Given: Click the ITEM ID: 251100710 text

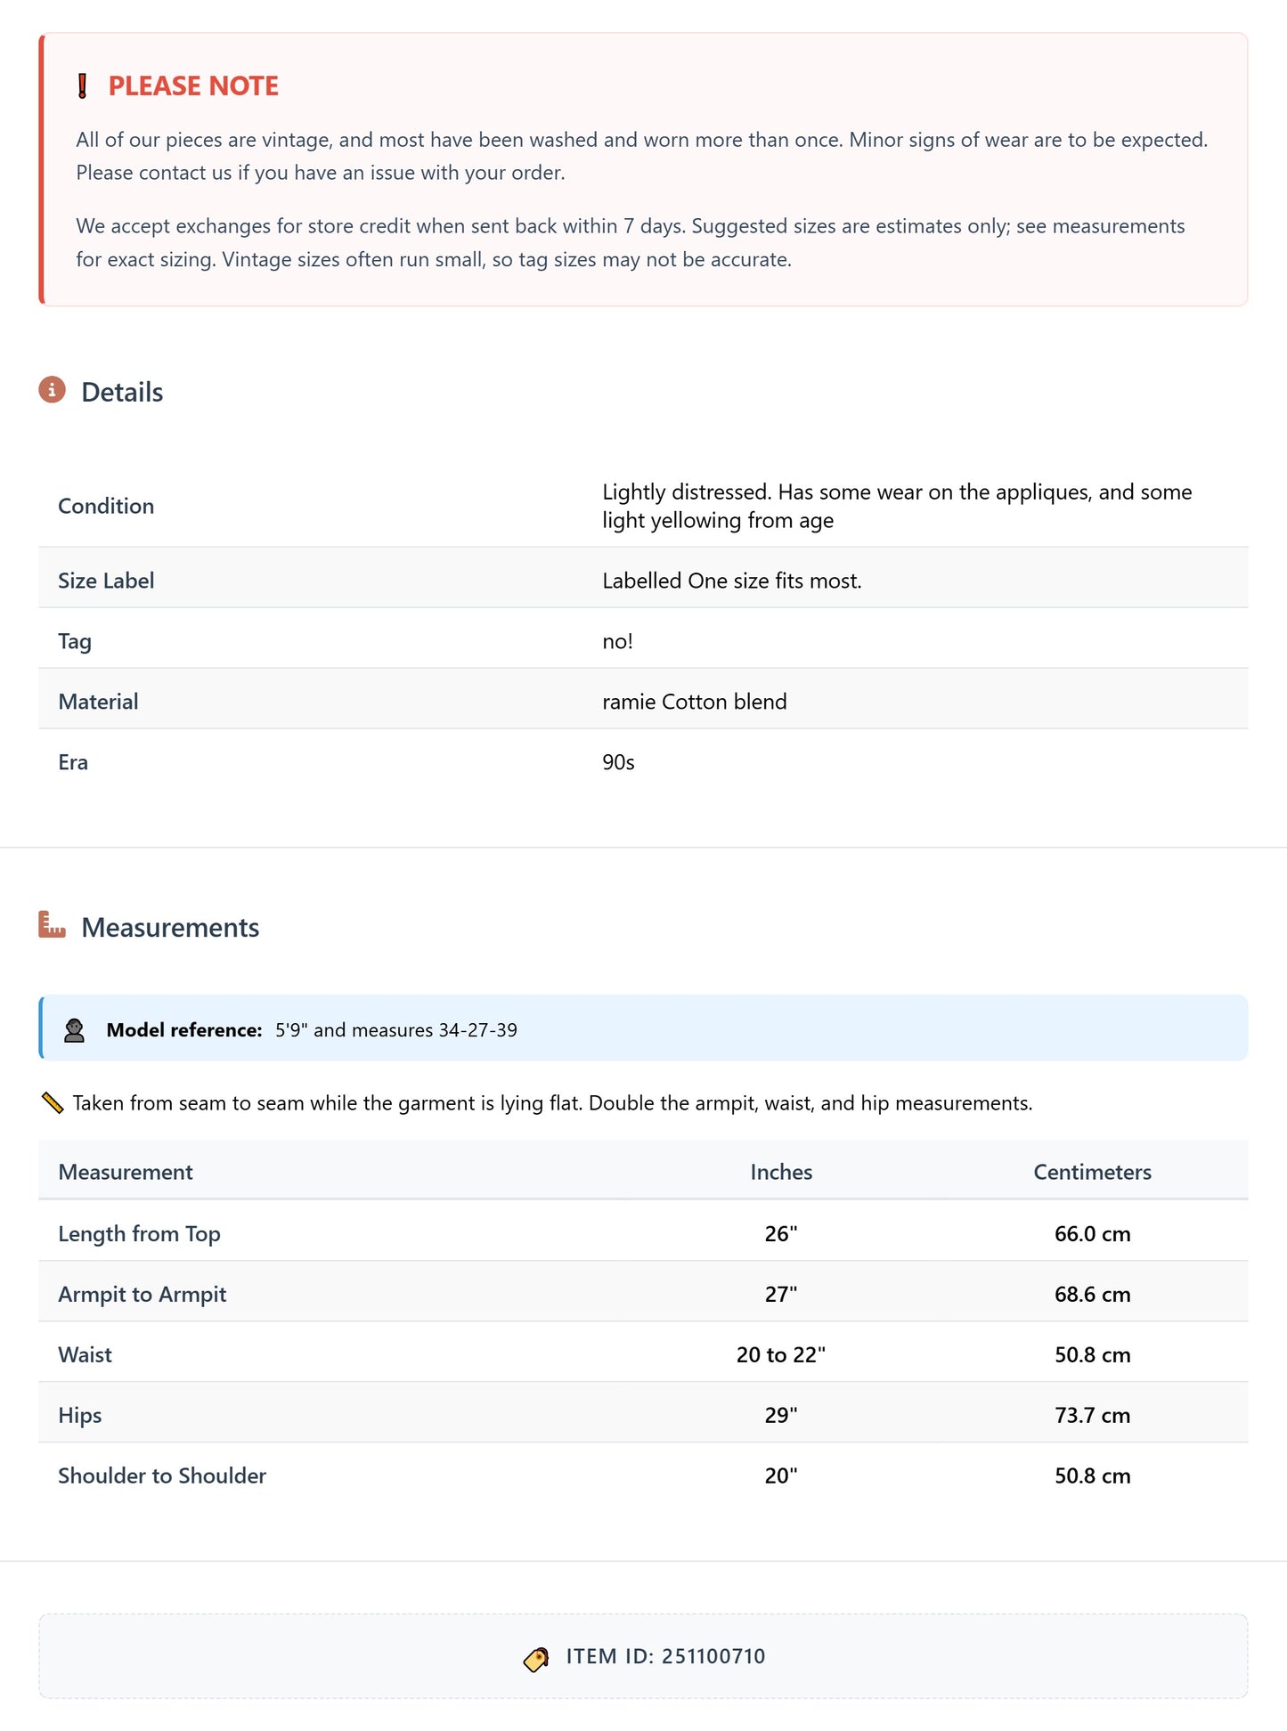Looking at the screenshot, I should pyautogui.click(x=665, y=1656).
